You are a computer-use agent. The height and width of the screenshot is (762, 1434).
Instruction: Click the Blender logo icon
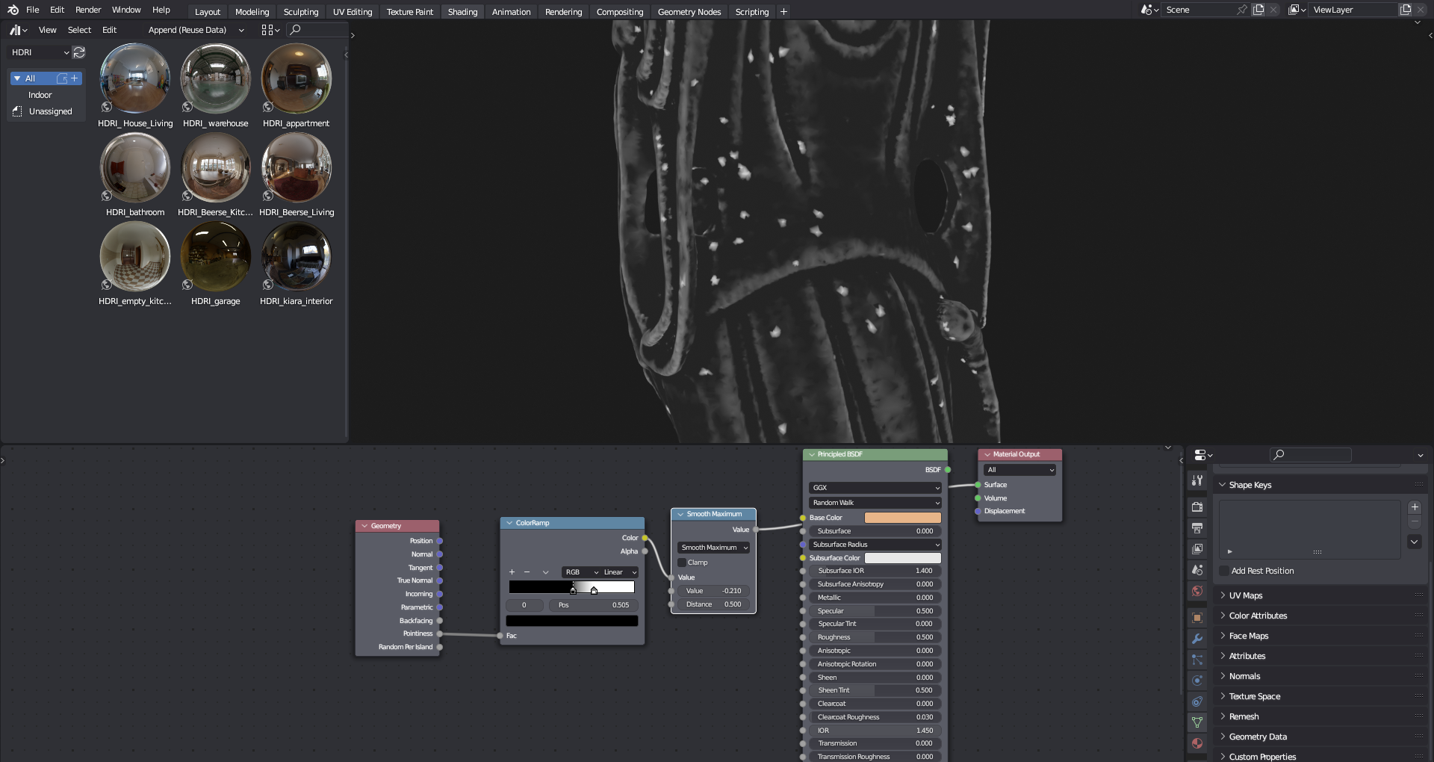13,10
